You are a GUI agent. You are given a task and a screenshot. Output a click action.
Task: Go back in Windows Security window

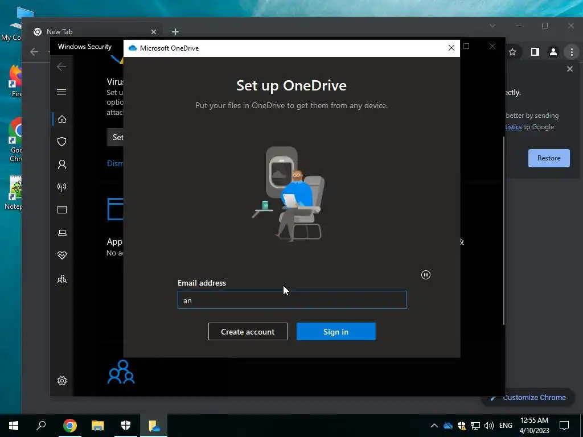[61, 67]
